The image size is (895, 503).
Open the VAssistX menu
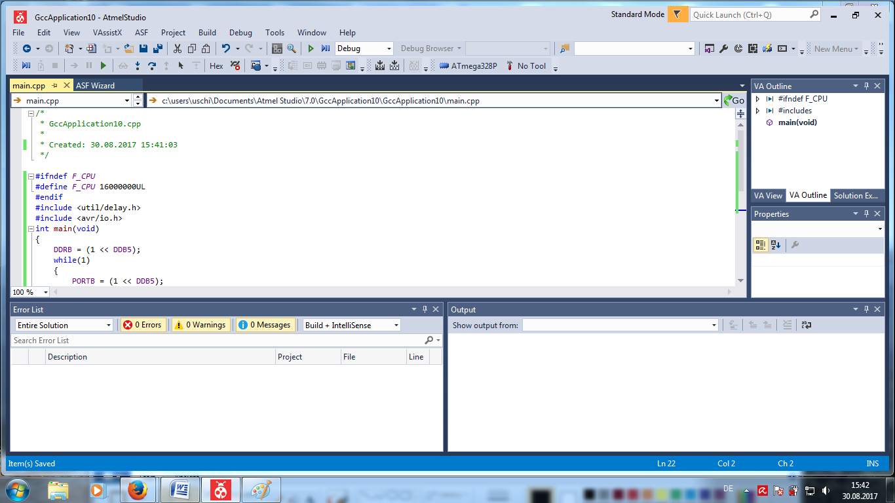point(107,32)
